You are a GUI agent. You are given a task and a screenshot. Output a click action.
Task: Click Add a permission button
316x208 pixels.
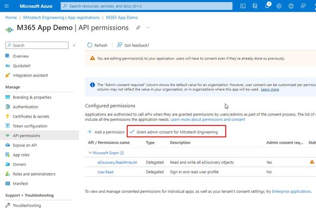pos(106,132)
